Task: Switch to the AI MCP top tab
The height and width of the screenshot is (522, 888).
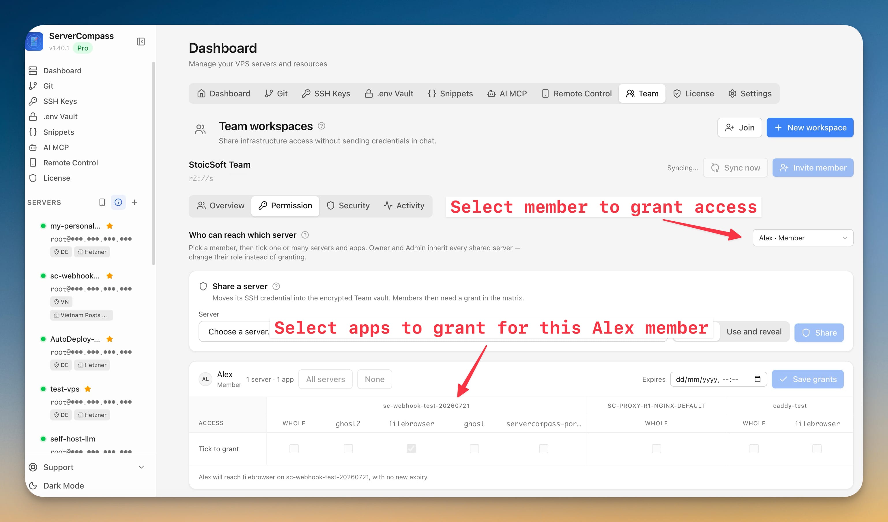Action: [507, 93]
